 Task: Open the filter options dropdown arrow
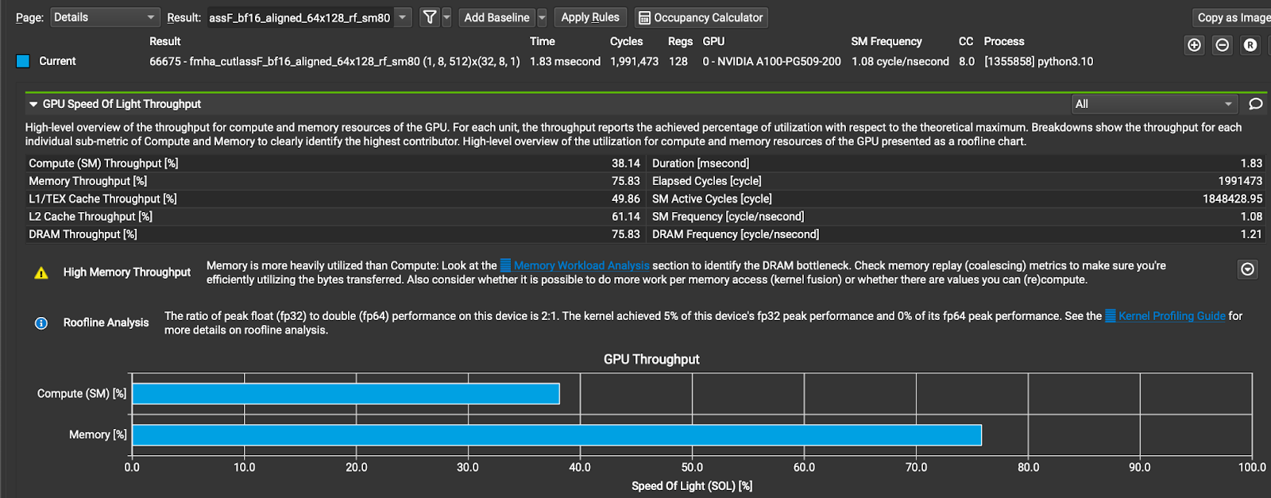[x=446, y=17]
